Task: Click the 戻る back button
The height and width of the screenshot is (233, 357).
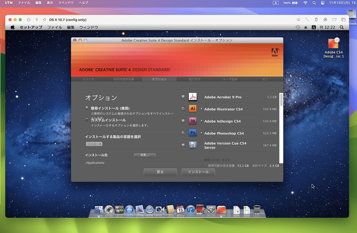Action: pyautogui.click(x=160, y=172)
